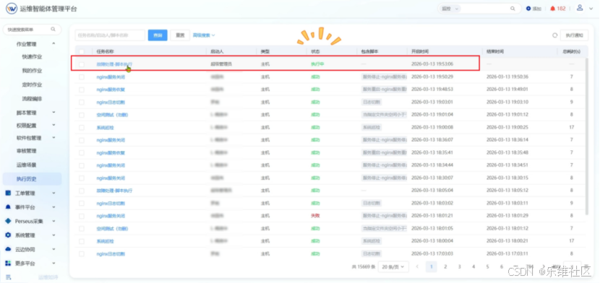Open 快速作业 in the sidebar
Image resolution: width=600 pixels, height=283 pixels.
(32, 57)
